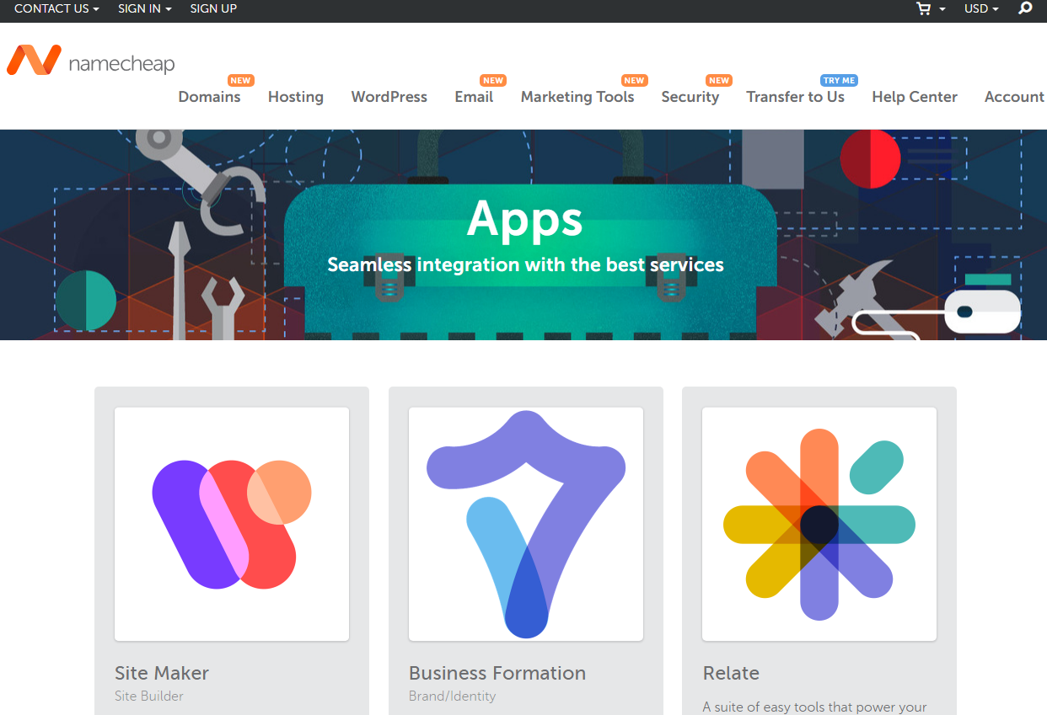1047x715 pixels.
Task: Go to Transfer to Us
Action: 796,97
